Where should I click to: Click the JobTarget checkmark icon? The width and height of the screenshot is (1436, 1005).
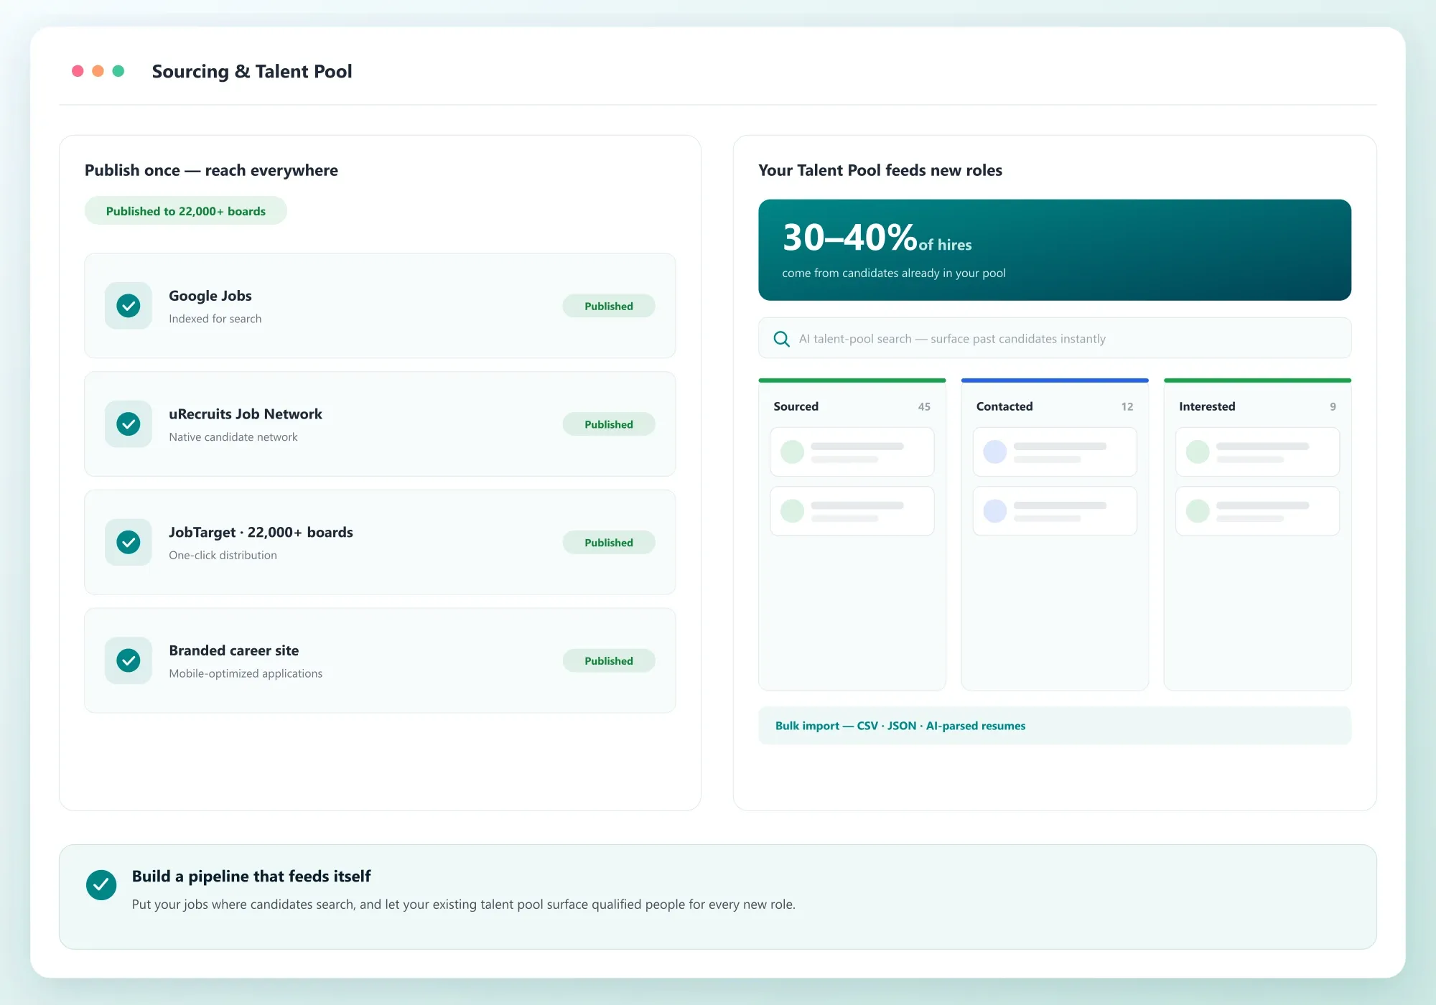point(129,543)
